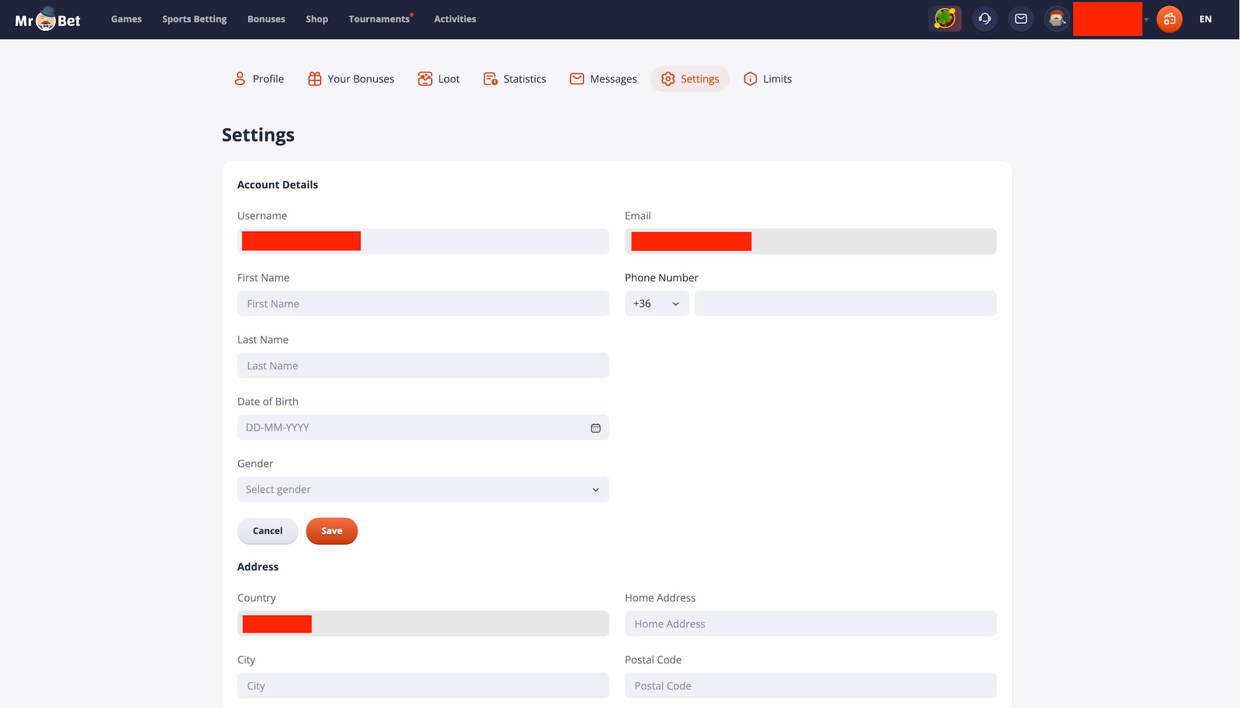The image size is (1240, 708).
Task: Expand the +36 phone country code dropdown
Action: (x=656, y=303)
